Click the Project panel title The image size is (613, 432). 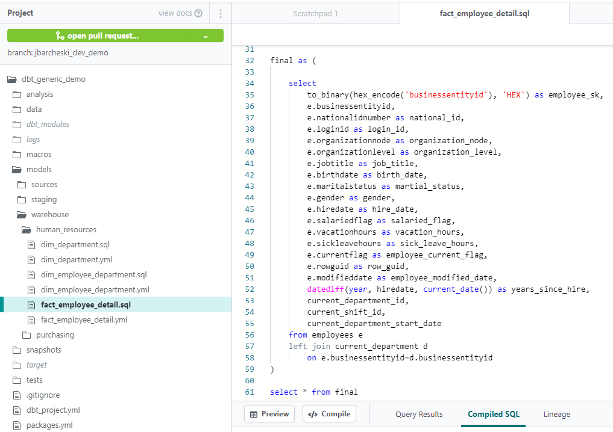(x=20, y=13)
